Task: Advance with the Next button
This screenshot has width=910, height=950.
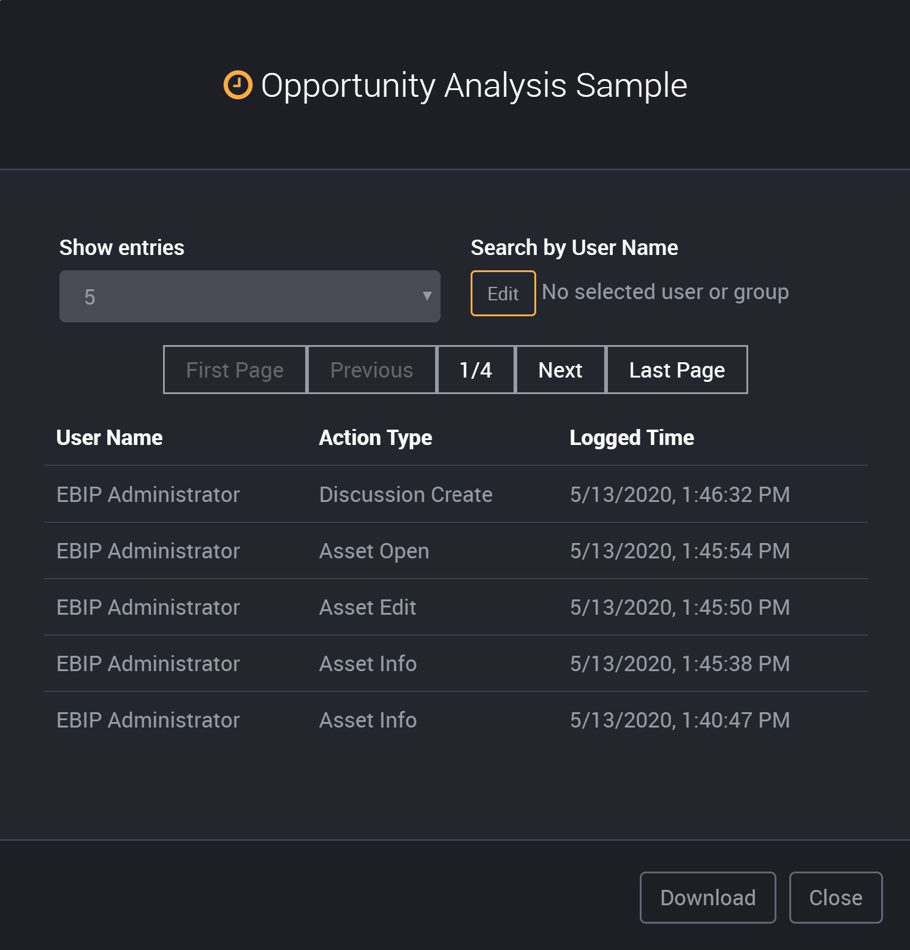Action: coord(561,370)
